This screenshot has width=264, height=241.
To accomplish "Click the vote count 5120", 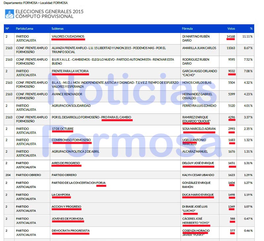I will click(232, 105).
